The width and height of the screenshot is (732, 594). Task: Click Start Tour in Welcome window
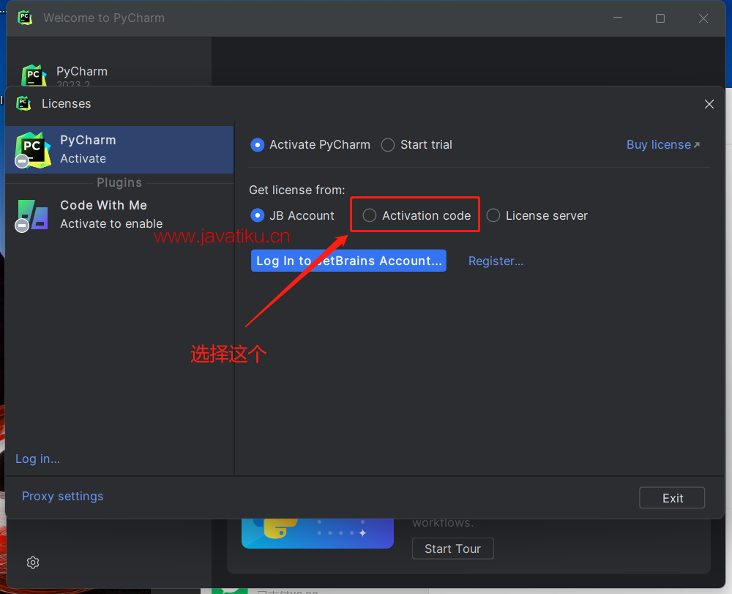[x=453, y=549]
